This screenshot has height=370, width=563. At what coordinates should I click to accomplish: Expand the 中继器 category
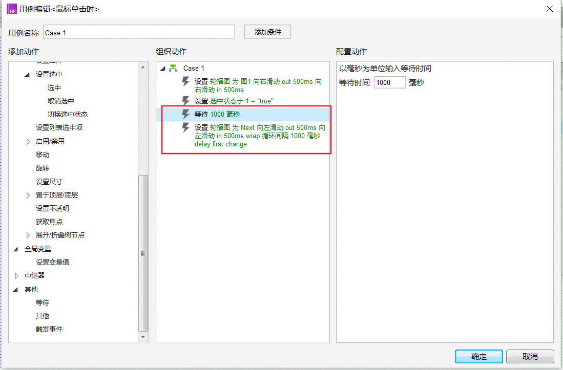point(16,276)
